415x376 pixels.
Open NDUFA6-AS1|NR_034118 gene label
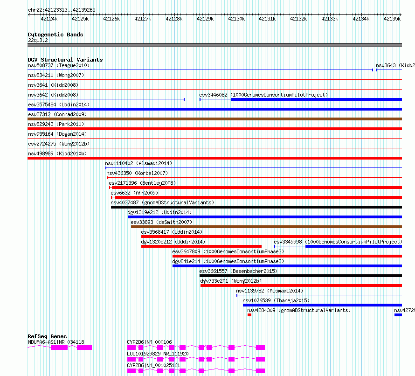pyautogui.click(x=56, y=342)
